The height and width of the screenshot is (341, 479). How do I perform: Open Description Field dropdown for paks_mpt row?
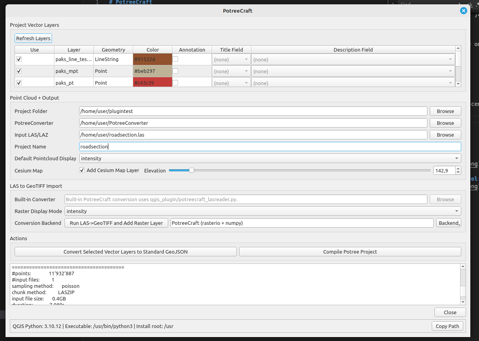[353, 71]
